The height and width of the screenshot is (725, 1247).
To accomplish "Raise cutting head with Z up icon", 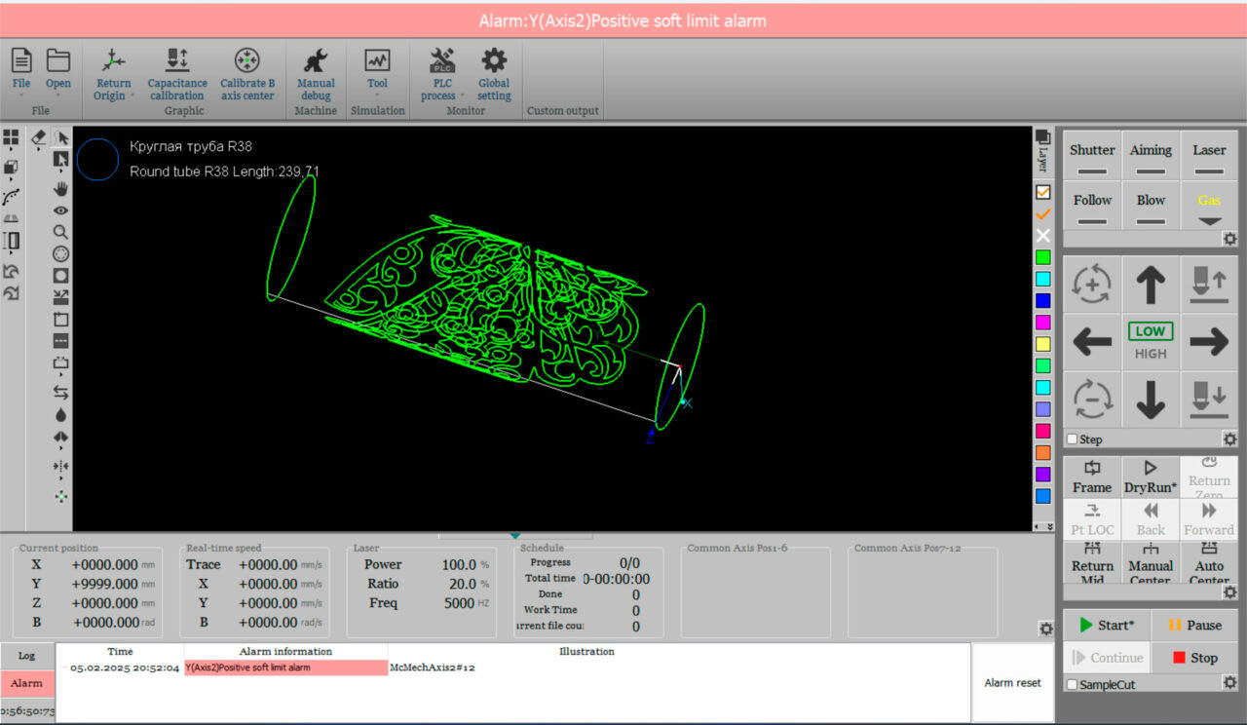I will (1209, 286).
